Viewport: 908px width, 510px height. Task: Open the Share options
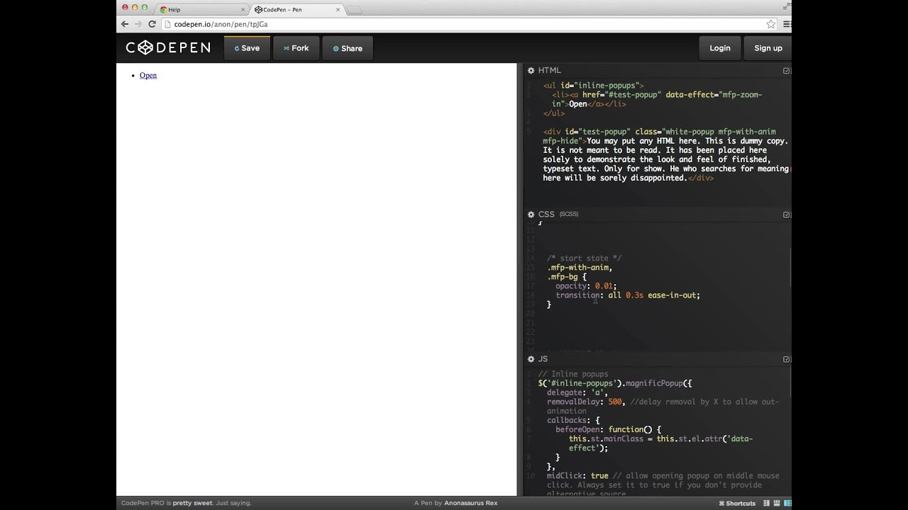(348, 48)
